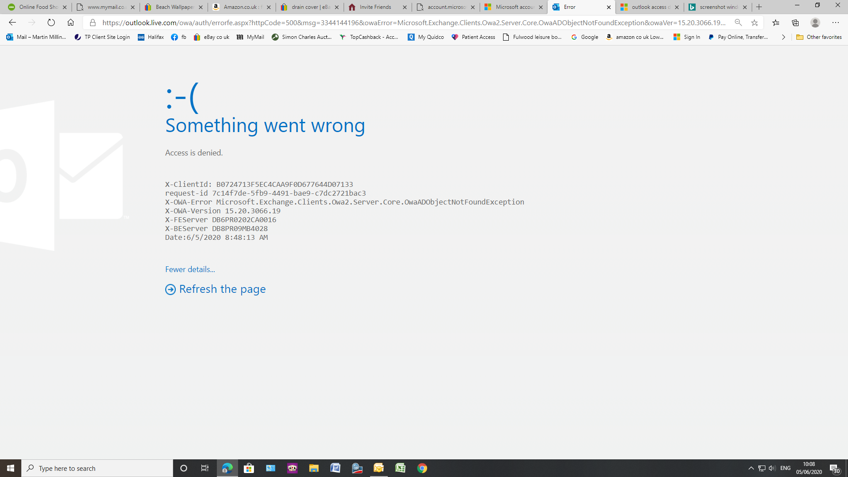Viewport: 848px width, 477px height.
Task: Open Microsoft Store from the taskbar
Action: click(x=249, y=468)
